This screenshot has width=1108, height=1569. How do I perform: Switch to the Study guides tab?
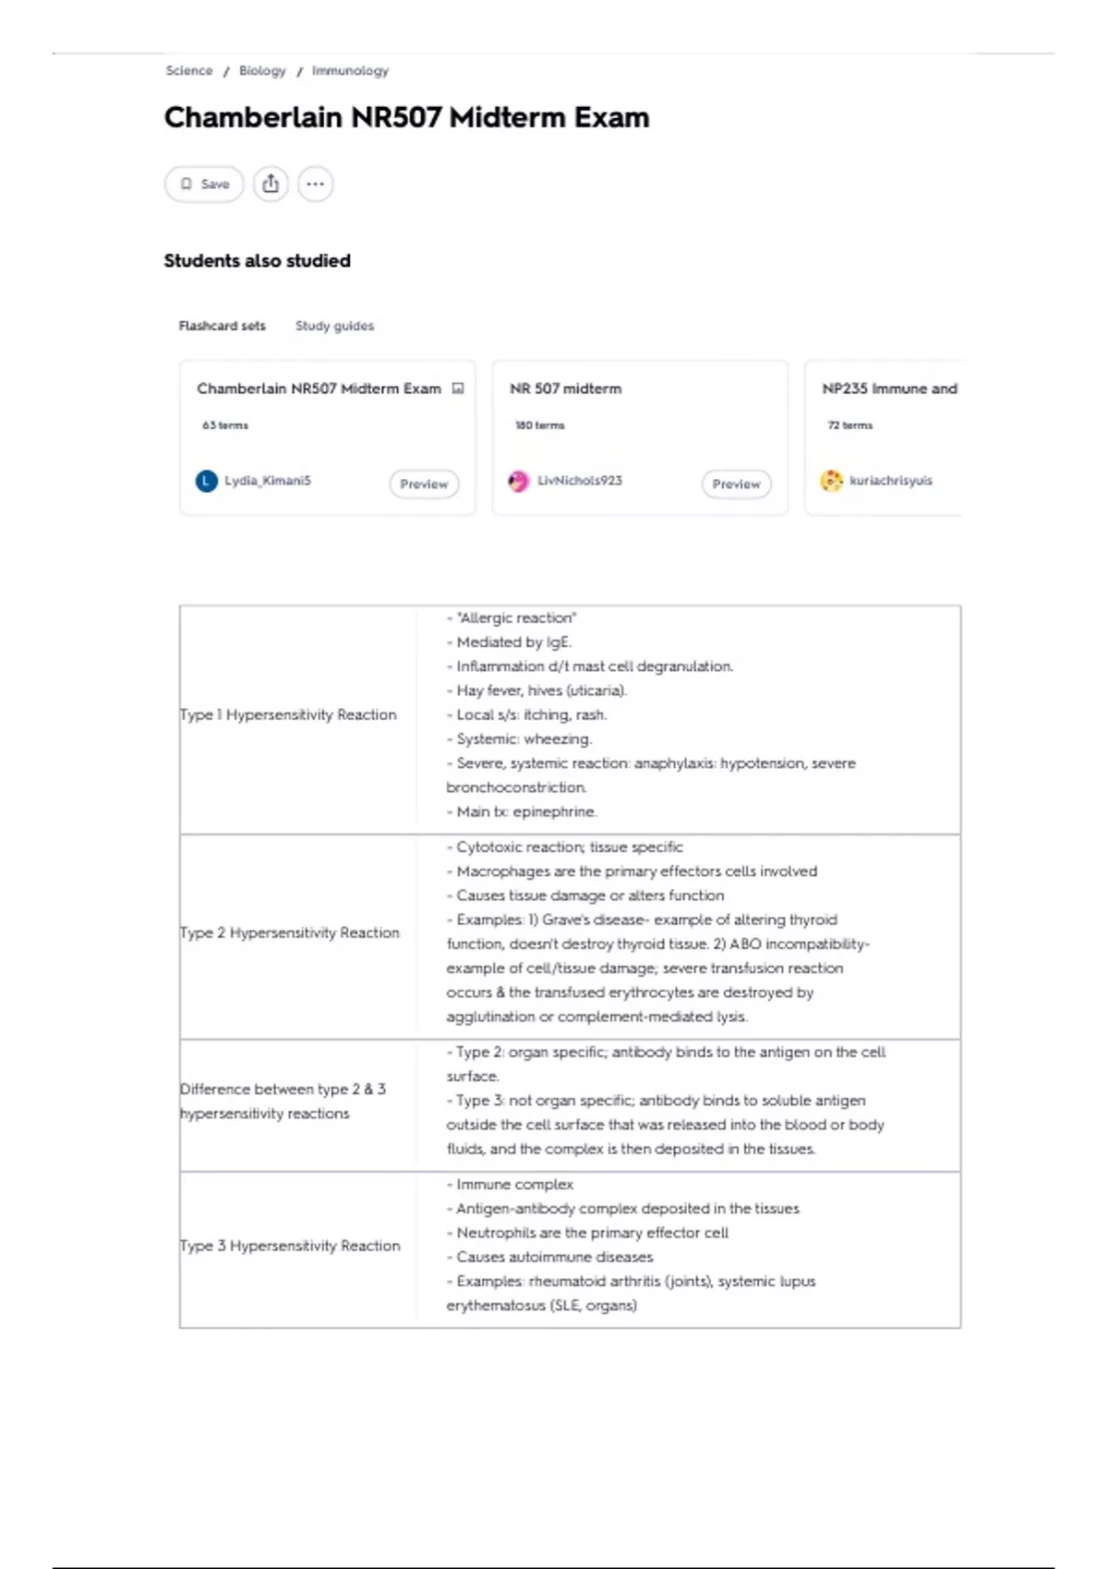pyautogui.click(x=334, y=326)
